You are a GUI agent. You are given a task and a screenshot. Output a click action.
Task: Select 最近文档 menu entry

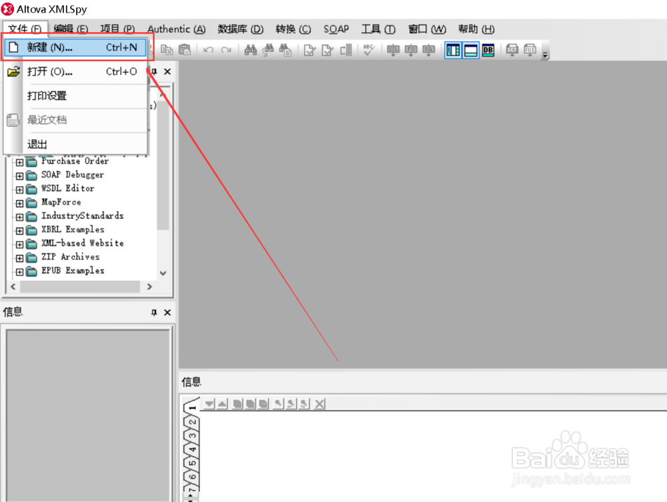(76, 120)
